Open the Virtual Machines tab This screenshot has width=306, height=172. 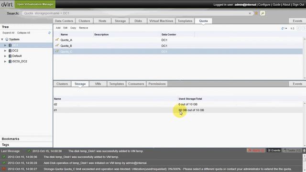click(x=161, y=21)
